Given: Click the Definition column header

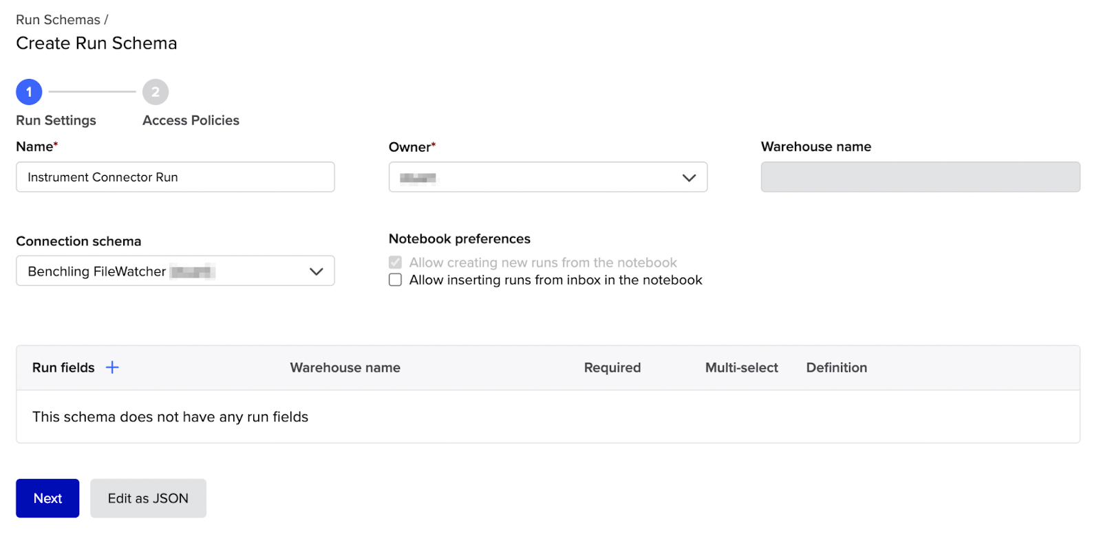Looking at the screenshot, I should 836,368.
